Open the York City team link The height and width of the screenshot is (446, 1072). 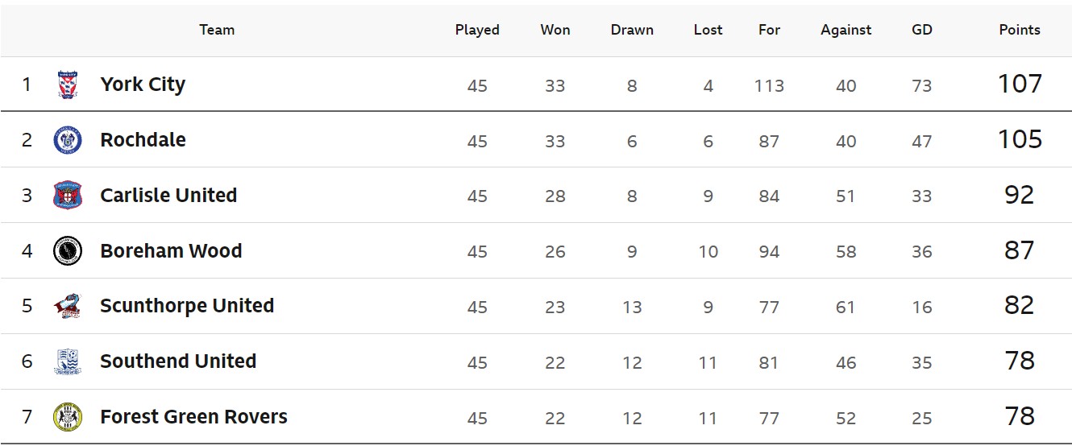(143, 85)
